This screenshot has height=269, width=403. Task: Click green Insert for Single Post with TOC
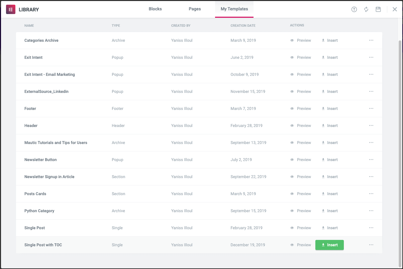pyautogui.click(x=329, y=245)
